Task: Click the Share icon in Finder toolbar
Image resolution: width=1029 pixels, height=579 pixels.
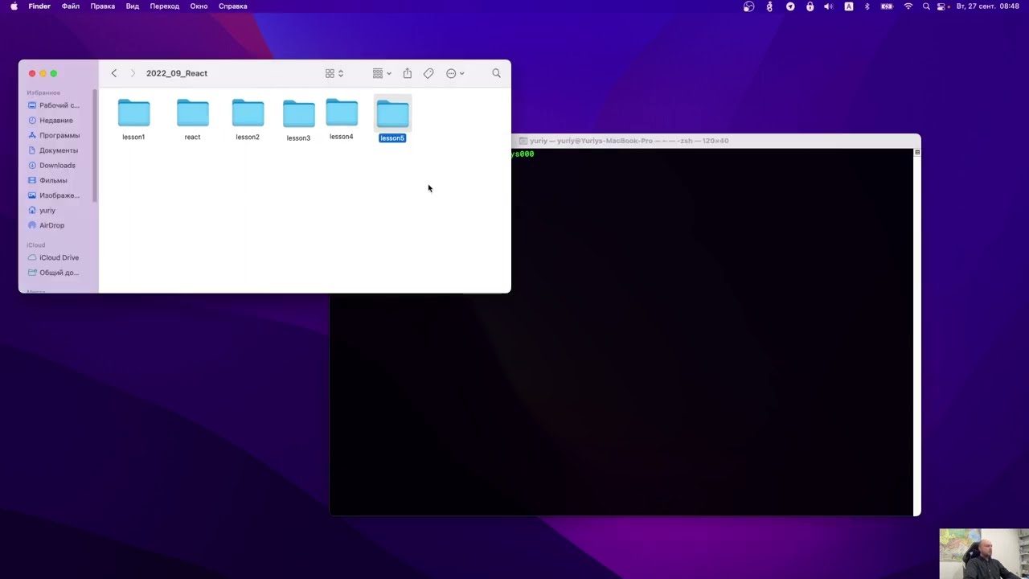Action: coord(408,73)
